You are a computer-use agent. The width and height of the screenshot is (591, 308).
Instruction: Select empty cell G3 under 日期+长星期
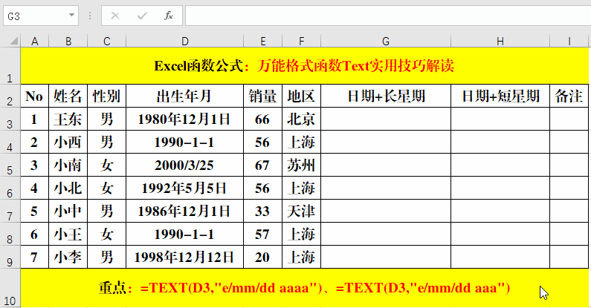tap(386, 119)
